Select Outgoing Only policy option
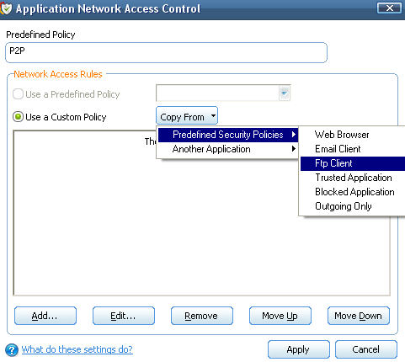The height and width of the screenshot is (362, 405). pos(344,206)
